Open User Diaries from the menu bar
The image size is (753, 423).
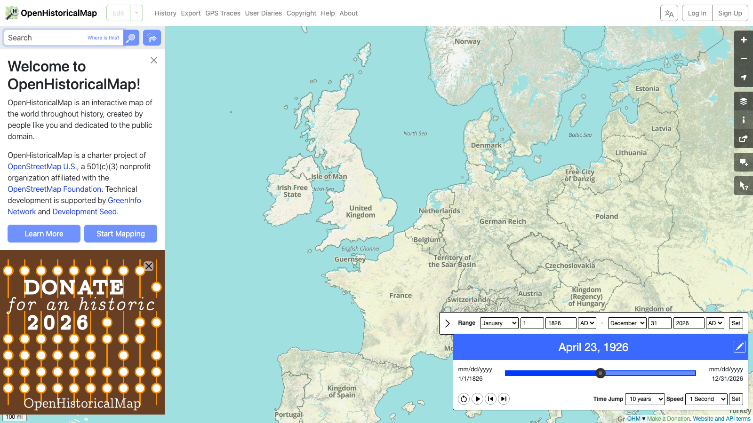click(x=263, y=13)
